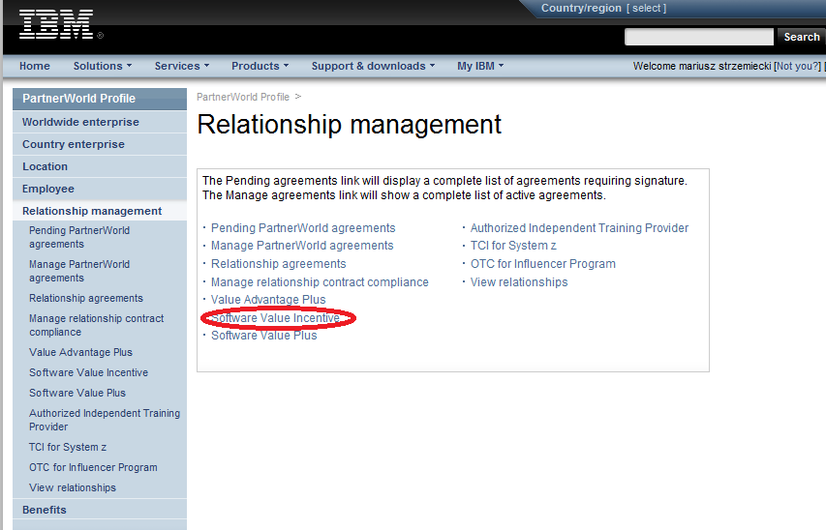Open Pending PartnerWorld agreements main link
Viewport: 826px width, 530px height.
(x=303, y=228)
